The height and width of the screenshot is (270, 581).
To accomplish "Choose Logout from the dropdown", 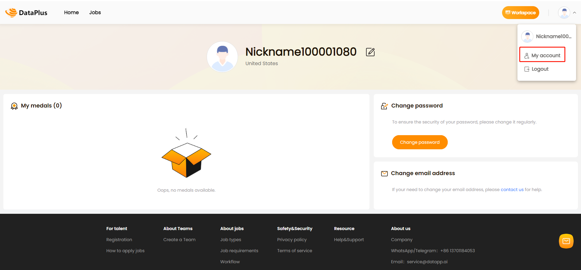I will [536, 69].
